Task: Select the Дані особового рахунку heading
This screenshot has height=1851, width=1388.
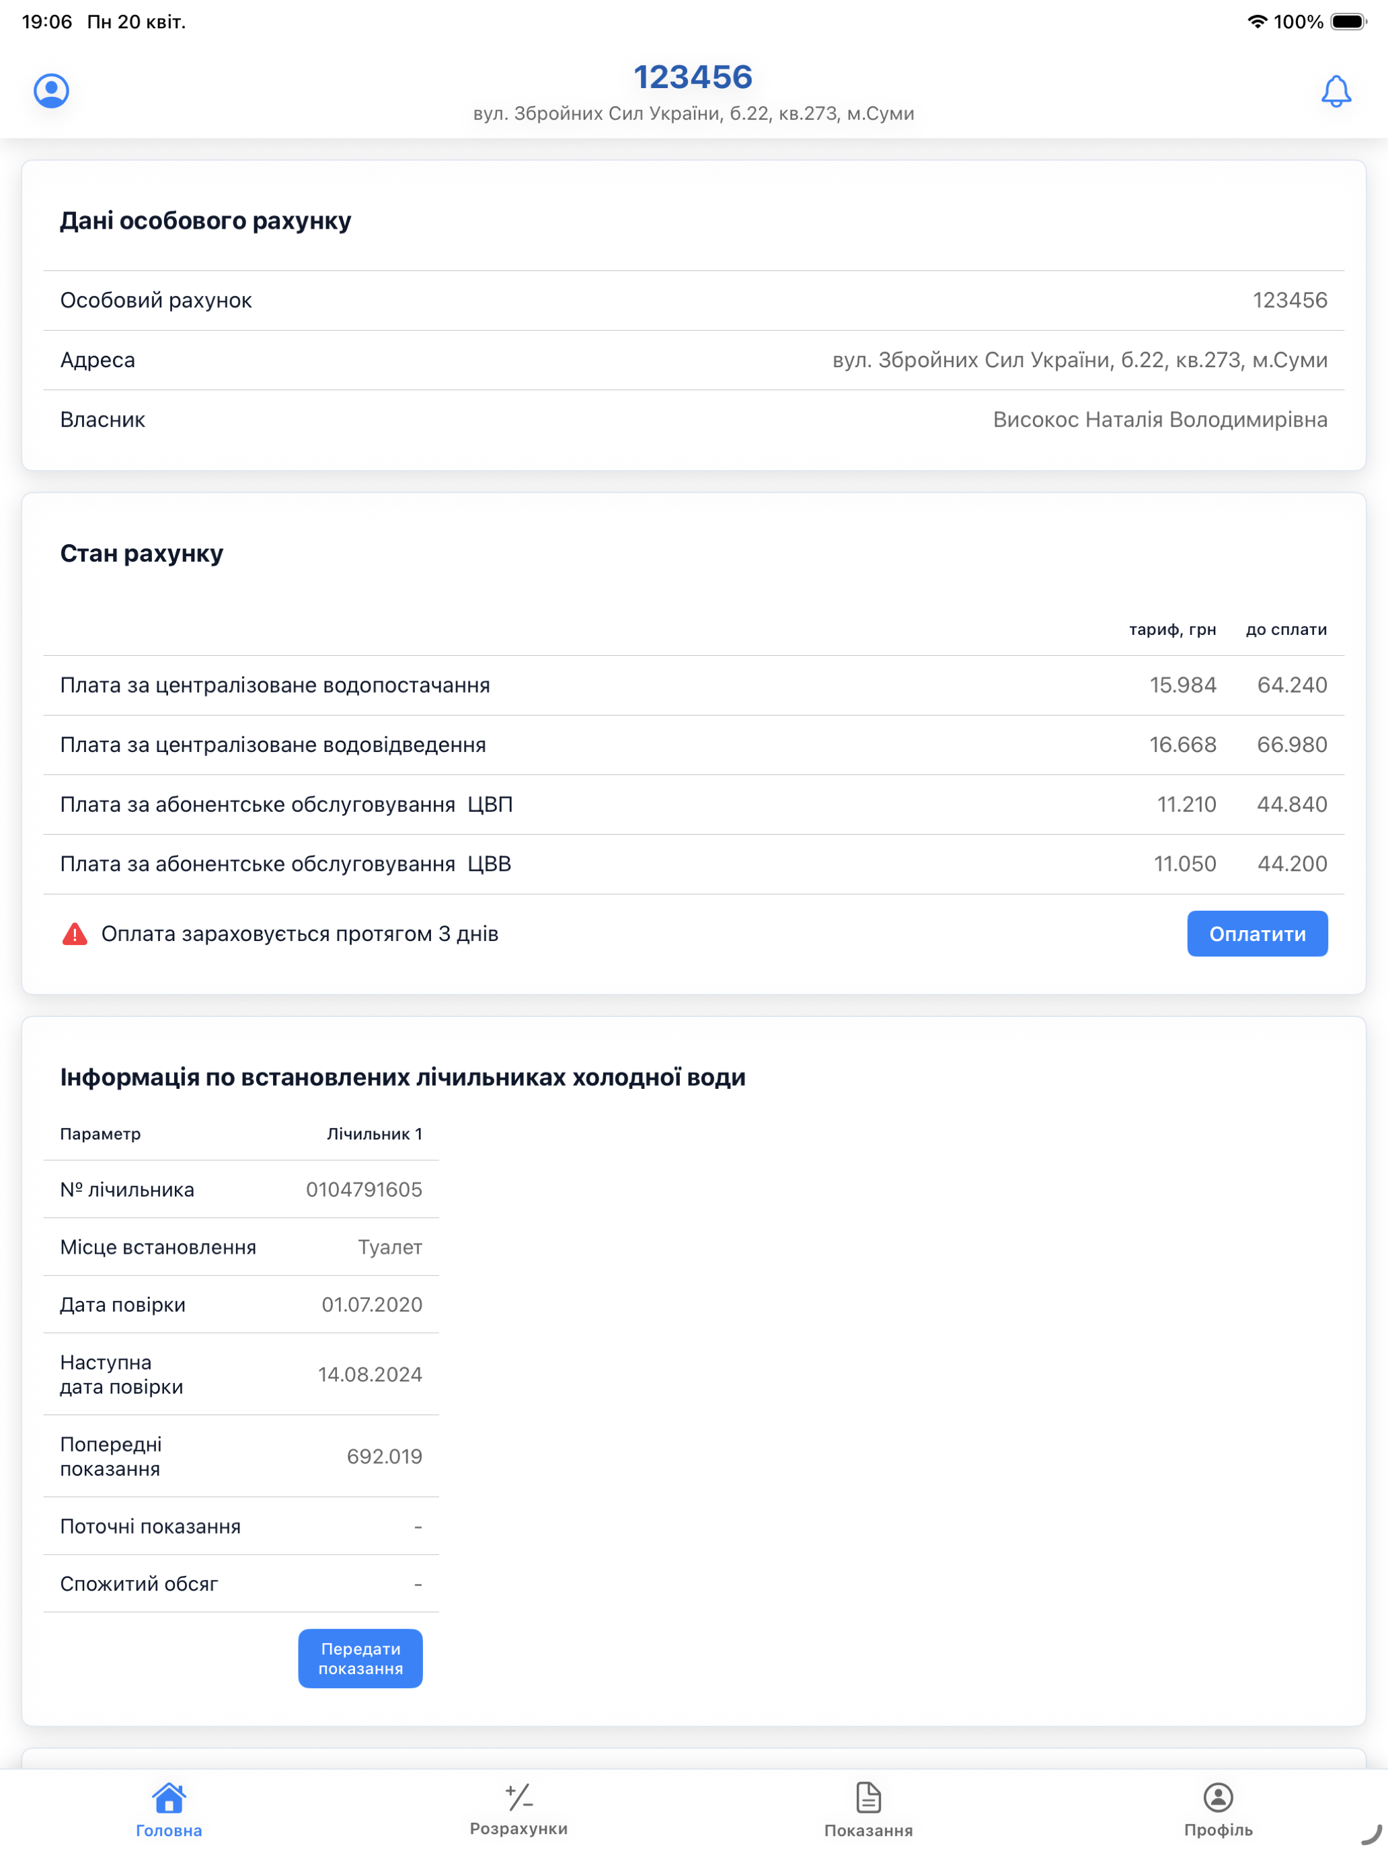Action: pos(206,221)
